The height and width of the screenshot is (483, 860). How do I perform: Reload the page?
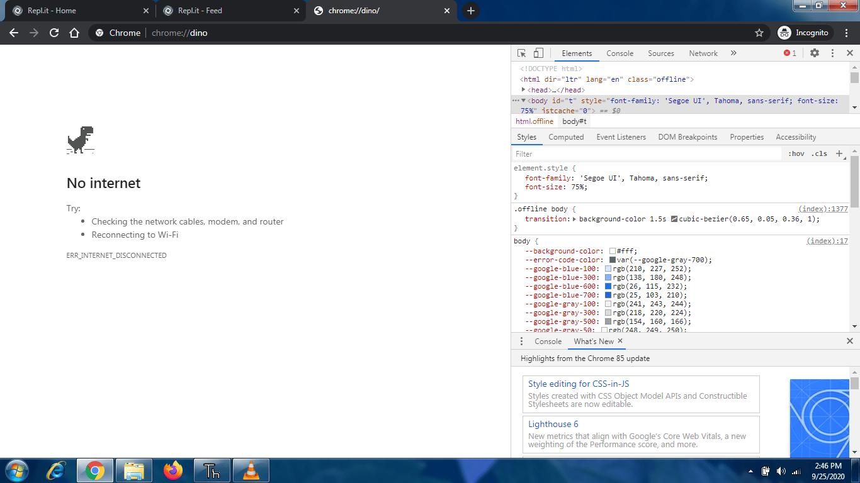pos(54,33)
